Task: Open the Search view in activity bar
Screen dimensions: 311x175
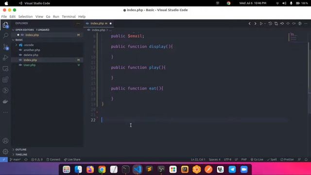Action: point(5,35)
